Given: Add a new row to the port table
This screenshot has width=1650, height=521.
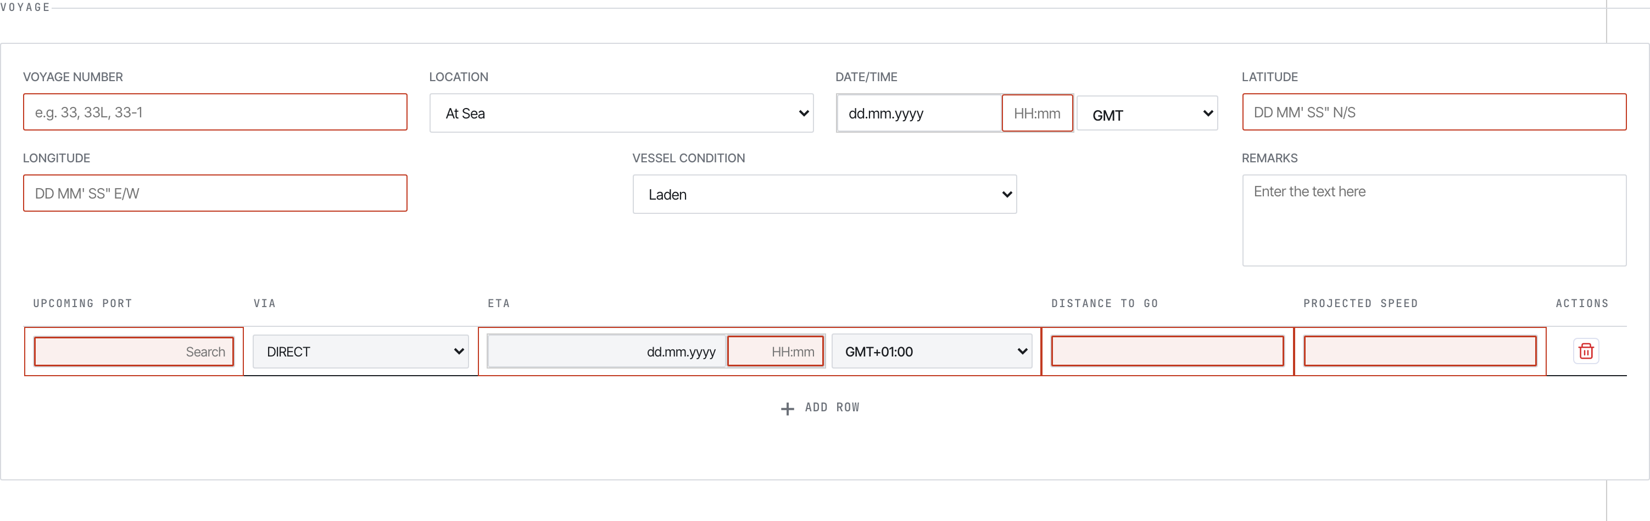Looking at the screenshot, I should click(x=821, y=408).
